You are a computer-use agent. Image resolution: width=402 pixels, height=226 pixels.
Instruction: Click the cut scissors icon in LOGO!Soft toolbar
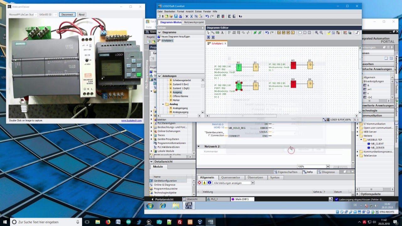[x=191, y=16]
